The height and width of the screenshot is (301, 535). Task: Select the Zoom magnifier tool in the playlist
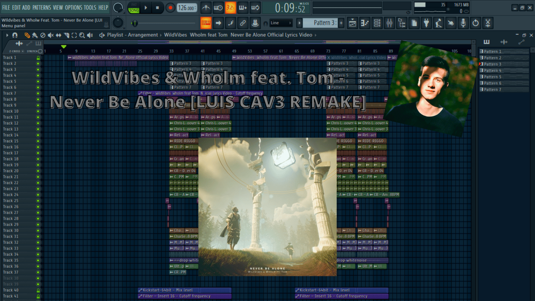(82, 35)
